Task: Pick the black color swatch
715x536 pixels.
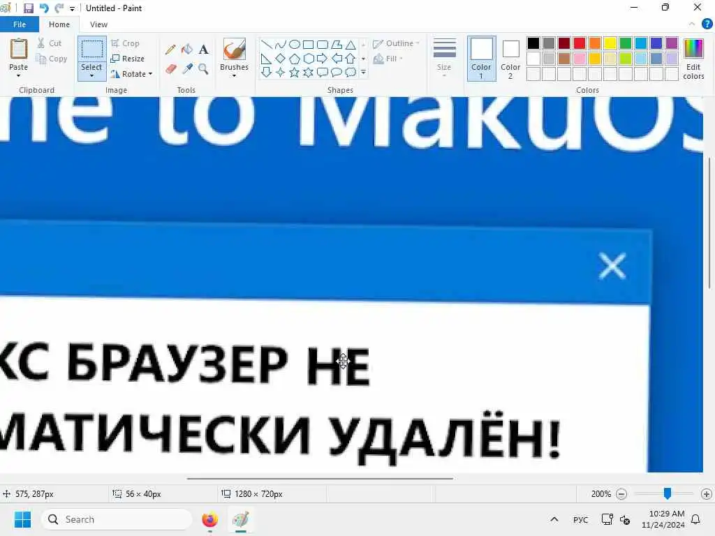Action: [x=533, y=43]
